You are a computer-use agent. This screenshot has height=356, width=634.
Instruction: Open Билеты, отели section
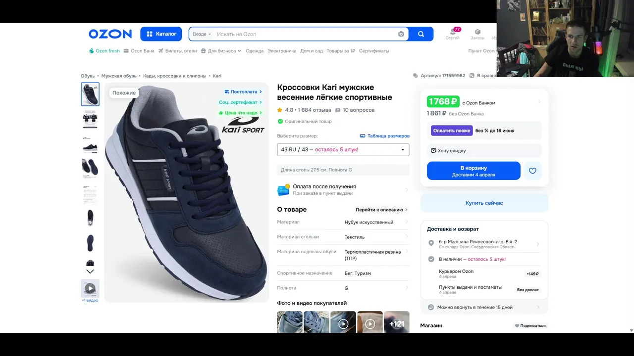point(178,51)
